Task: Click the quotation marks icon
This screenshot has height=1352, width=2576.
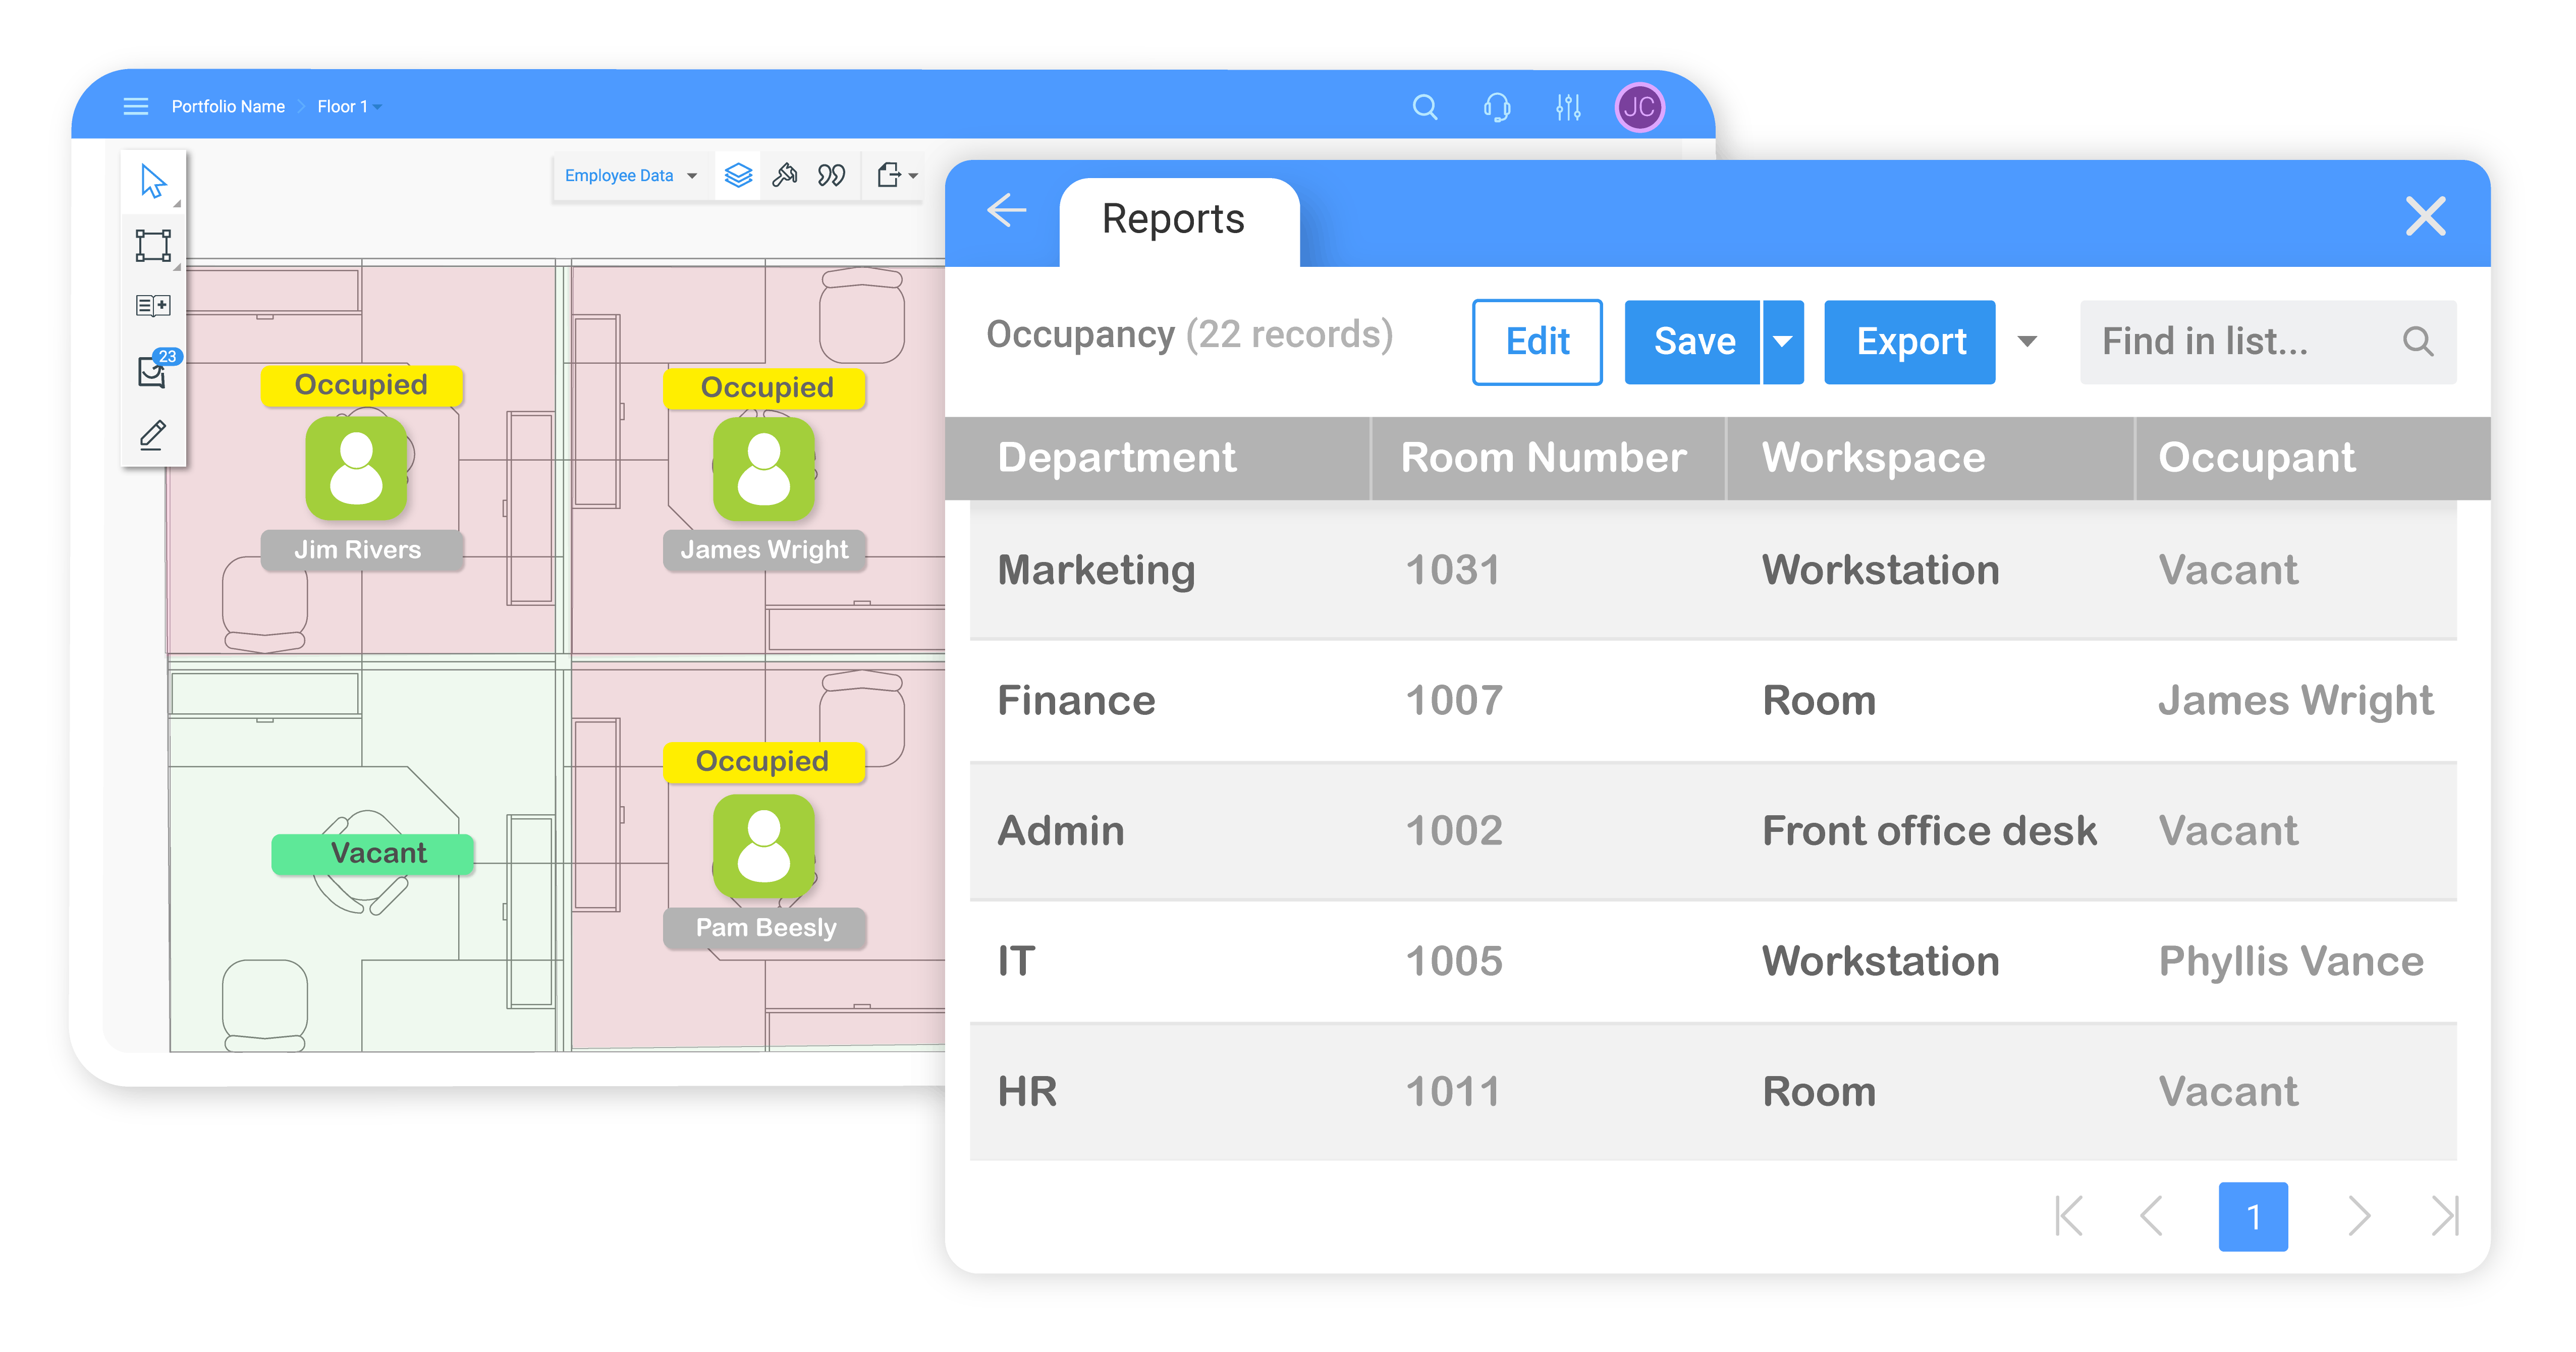Action: [x=831, y=176]
